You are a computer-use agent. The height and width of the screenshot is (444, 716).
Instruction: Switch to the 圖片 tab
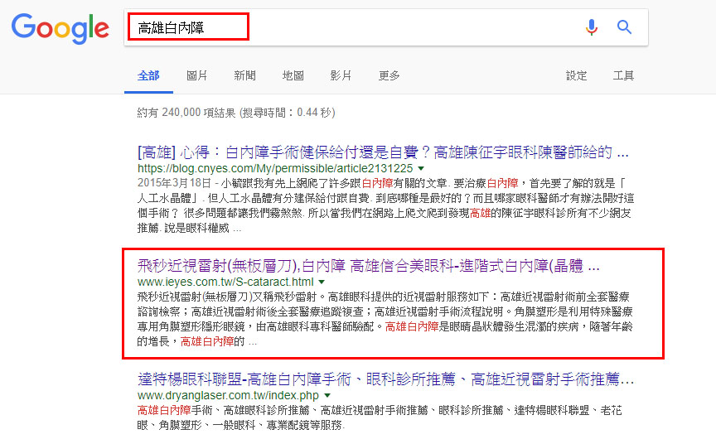click(196, 75)
